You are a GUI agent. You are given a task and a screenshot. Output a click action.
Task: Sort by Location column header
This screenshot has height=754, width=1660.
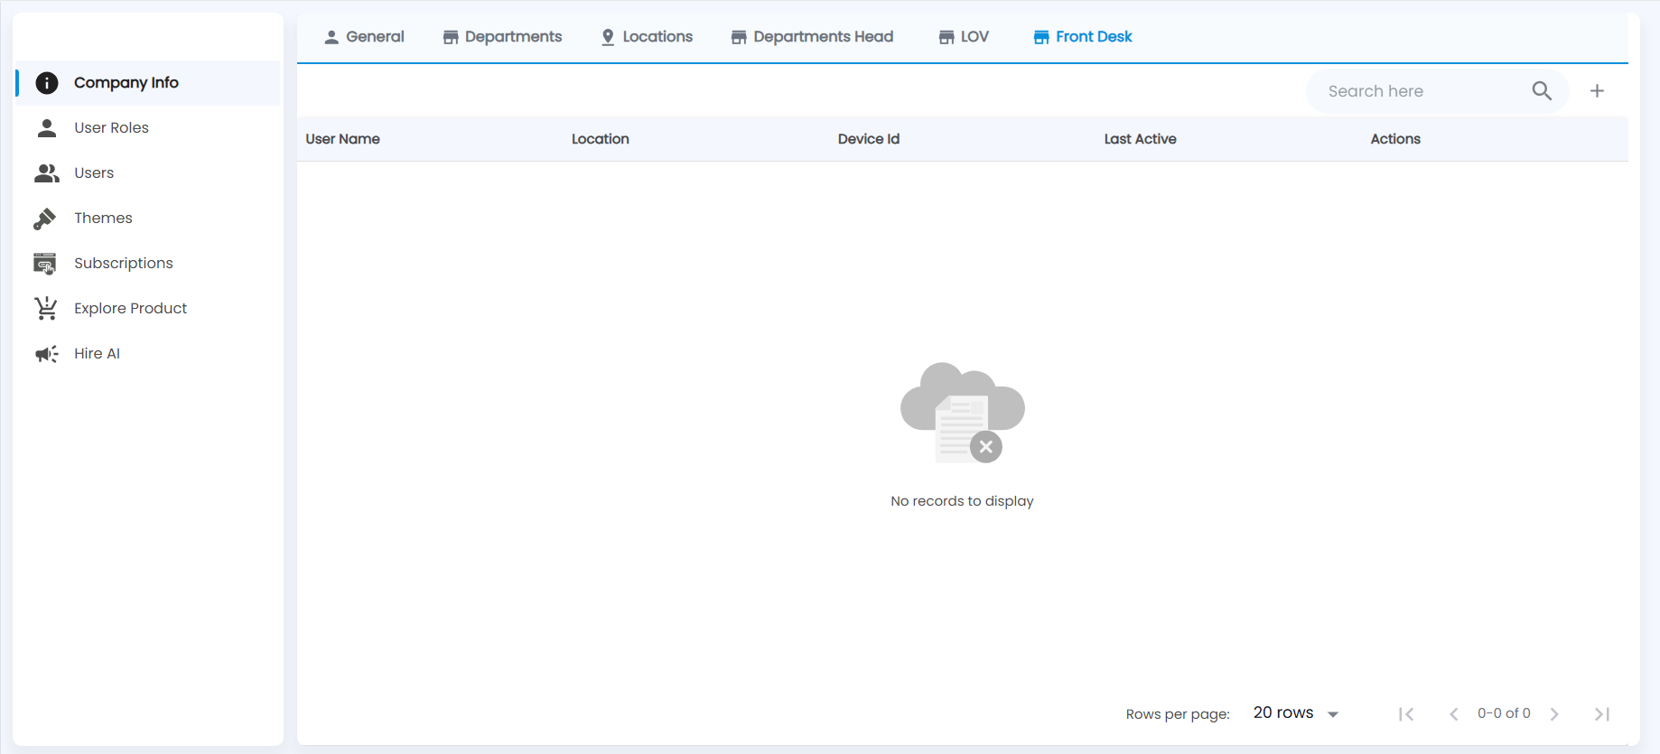(x=601, y=139)
